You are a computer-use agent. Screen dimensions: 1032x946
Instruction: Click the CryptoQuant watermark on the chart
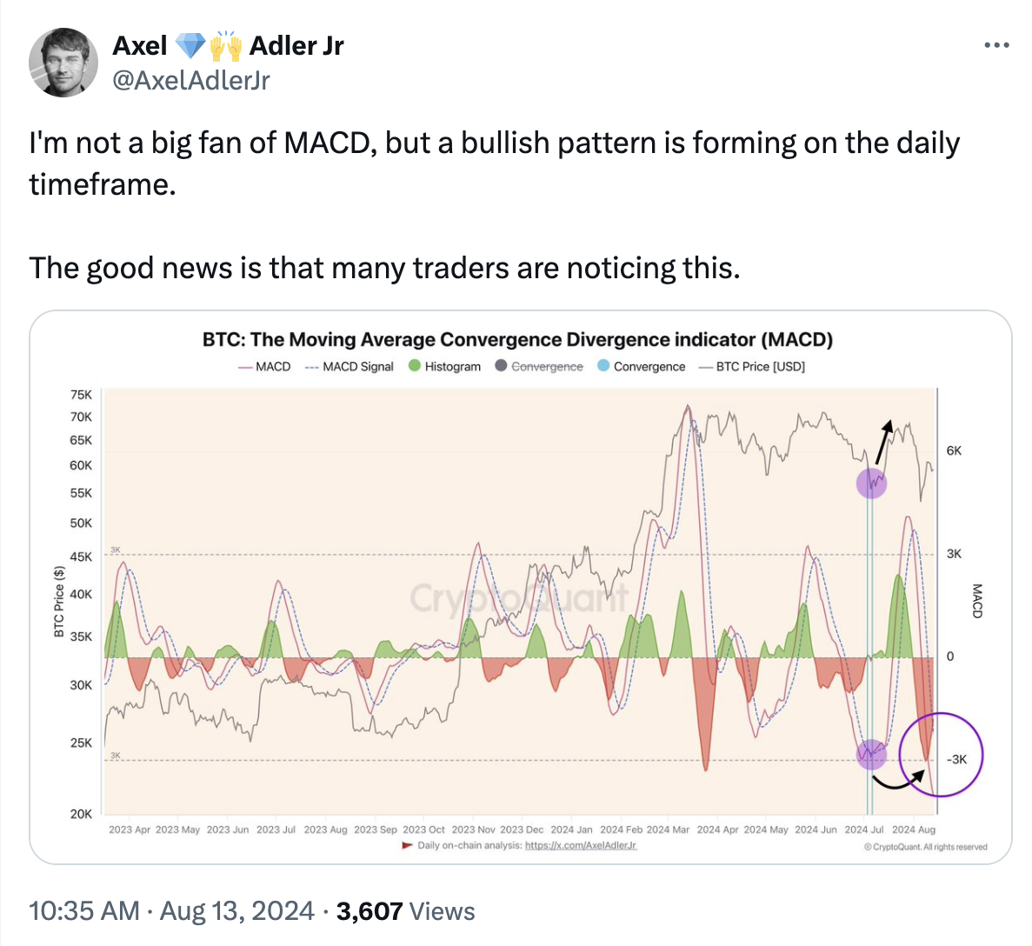518,598
